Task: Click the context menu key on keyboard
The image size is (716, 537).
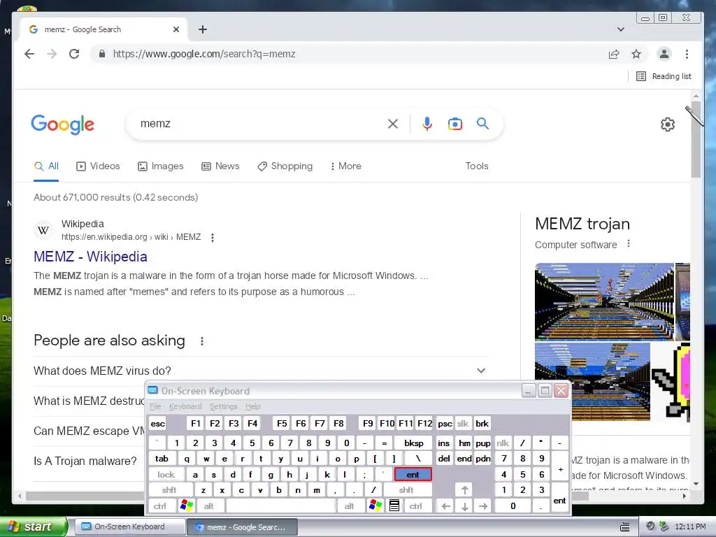Action: click(394, 506)
